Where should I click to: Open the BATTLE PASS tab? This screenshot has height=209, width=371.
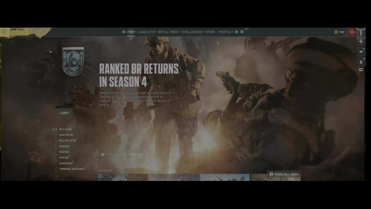(x=168, y=32)
